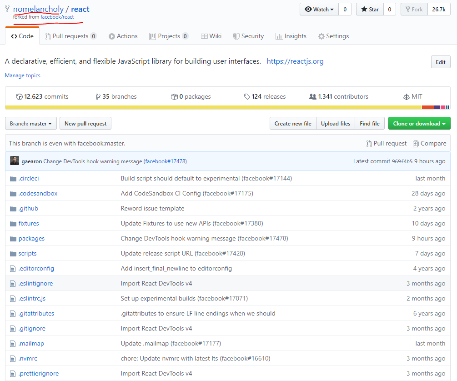Go to the Actions tab
Screen dimensions: 457x381
pos(123,36)
